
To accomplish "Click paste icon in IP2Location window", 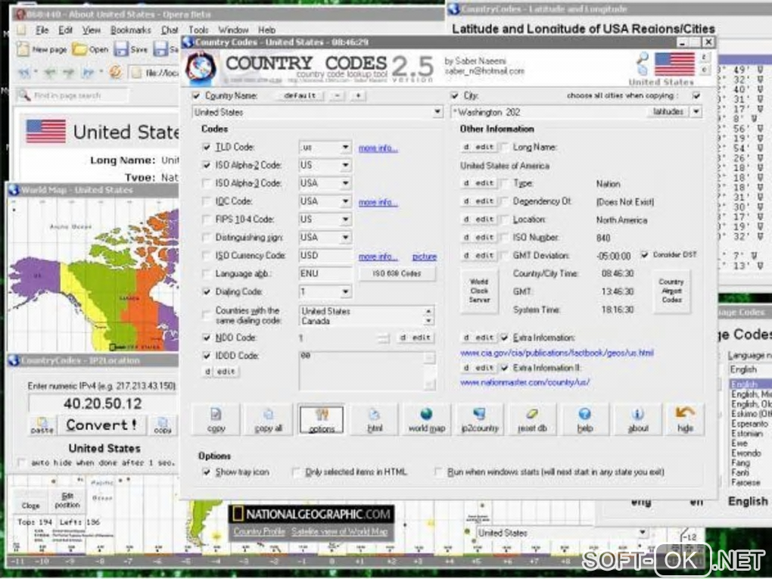I will click(42, 425).
